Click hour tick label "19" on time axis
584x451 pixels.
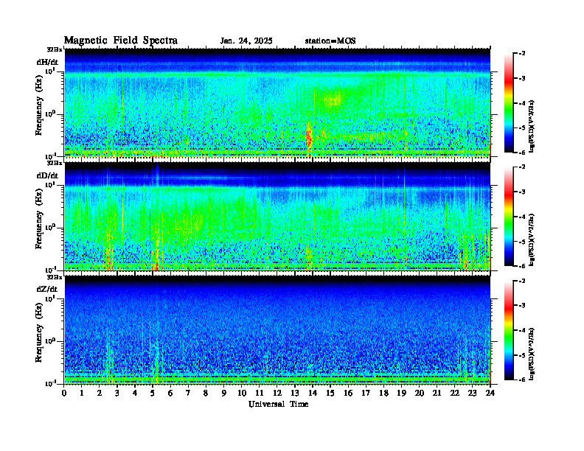point(401,393)
